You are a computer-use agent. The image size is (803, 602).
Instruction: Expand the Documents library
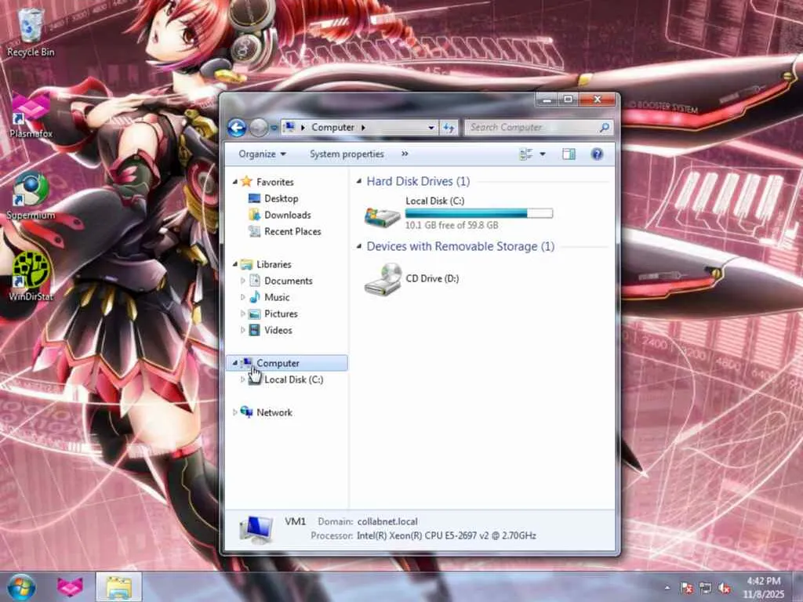[x=243, y=281]
